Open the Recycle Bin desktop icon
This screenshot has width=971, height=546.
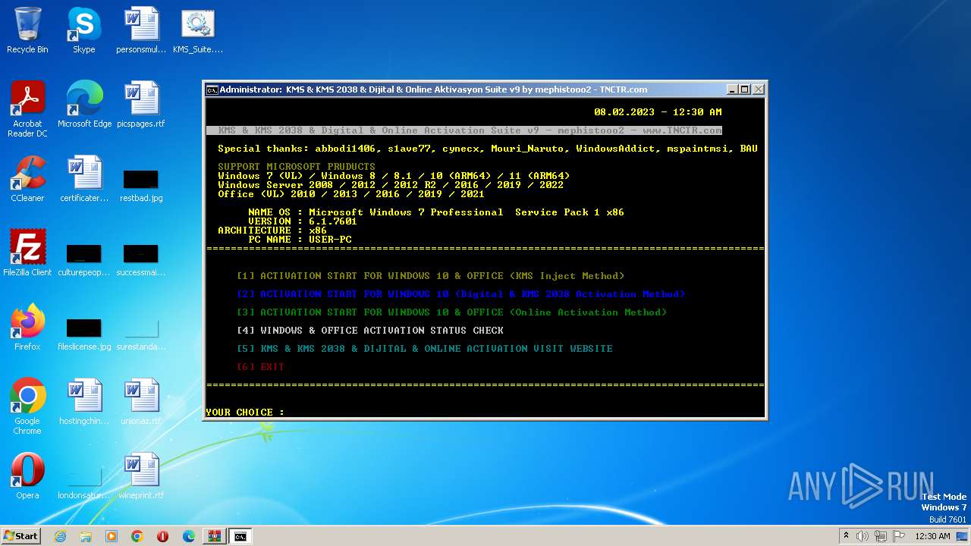[x=27, y=30]
